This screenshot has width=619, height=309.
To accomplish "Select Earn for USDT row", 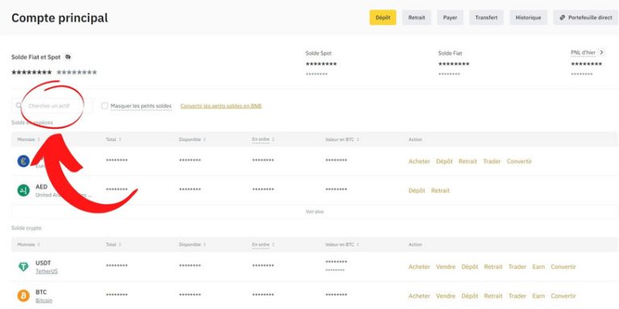I will [x=538, y=267].
